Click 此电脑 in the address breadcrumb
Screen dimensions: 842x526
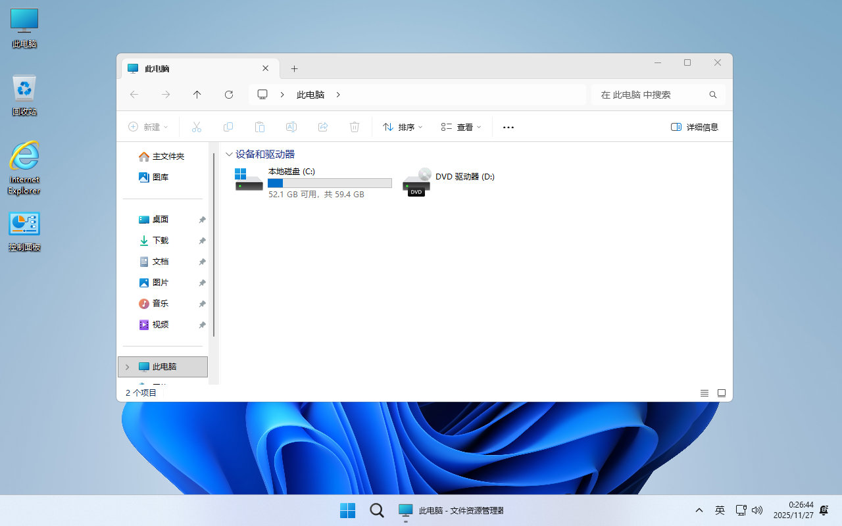coord(310,95)
